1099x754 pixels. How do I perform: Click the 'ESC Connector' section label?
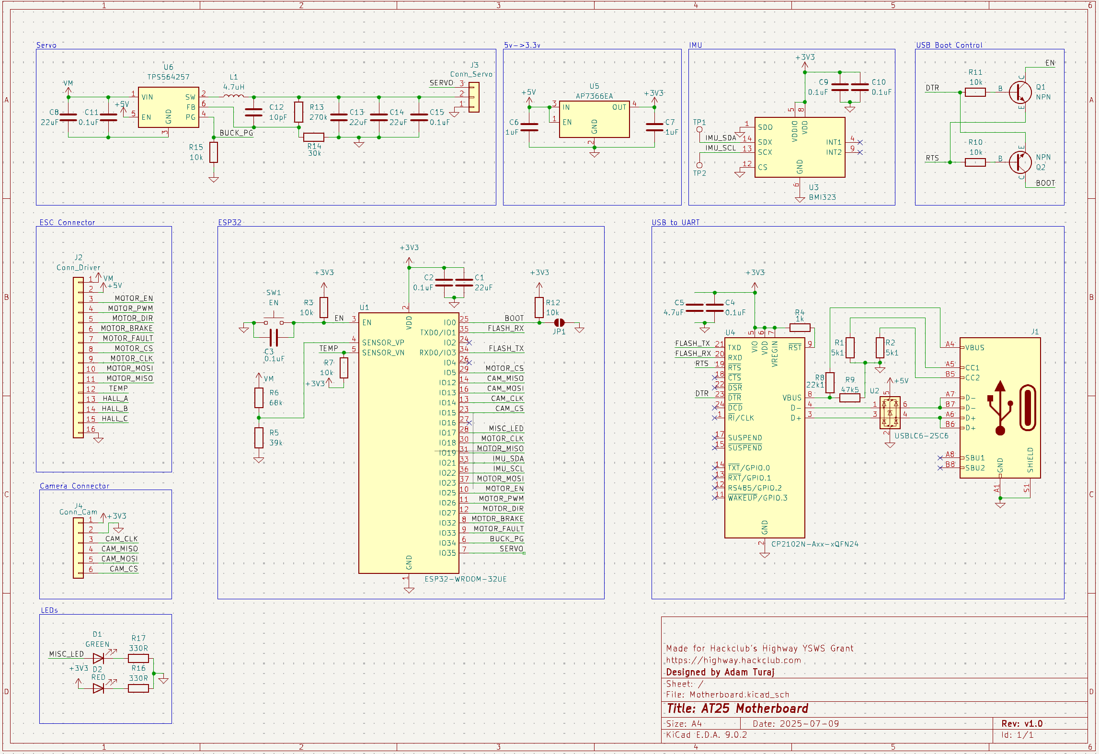pos(67,222)
